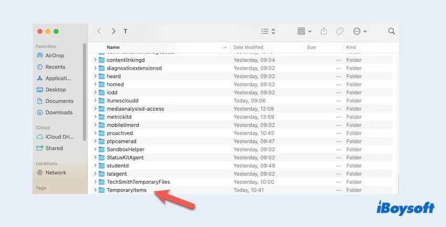This screenshot has width=446, height=227.
Task: Open Network in the sidebar
Action: (x=51, y=172)
